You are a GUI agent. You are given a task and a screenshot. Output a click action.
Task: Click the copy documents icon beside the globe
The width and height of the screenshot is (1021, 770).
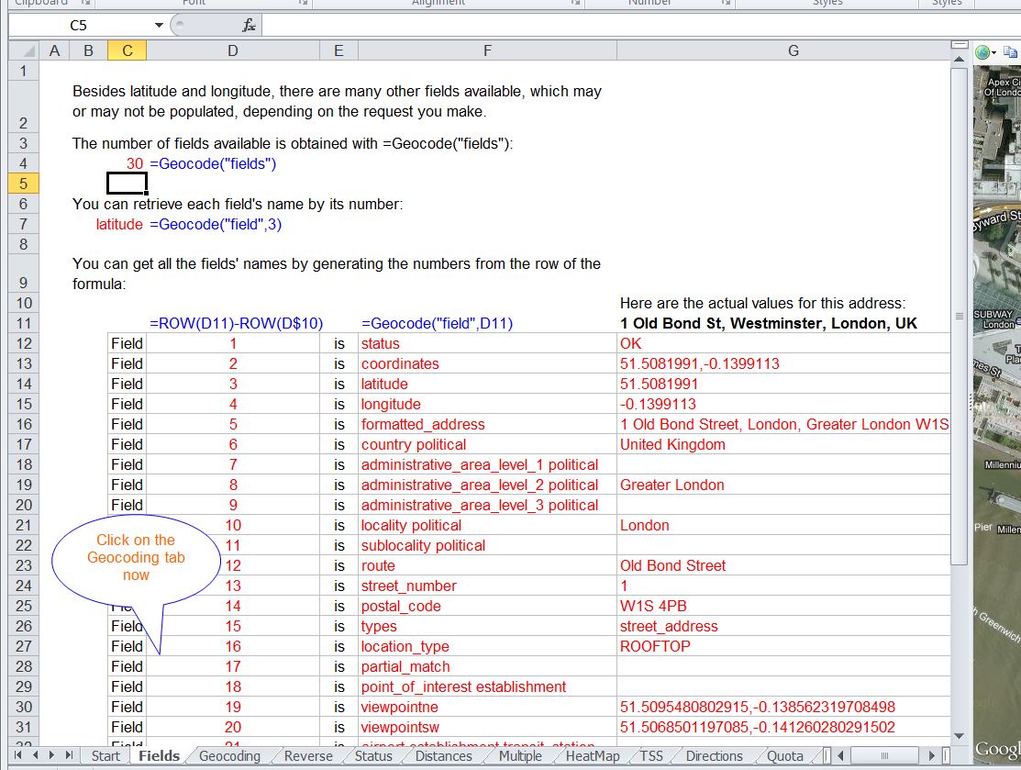click(1009, 53)
